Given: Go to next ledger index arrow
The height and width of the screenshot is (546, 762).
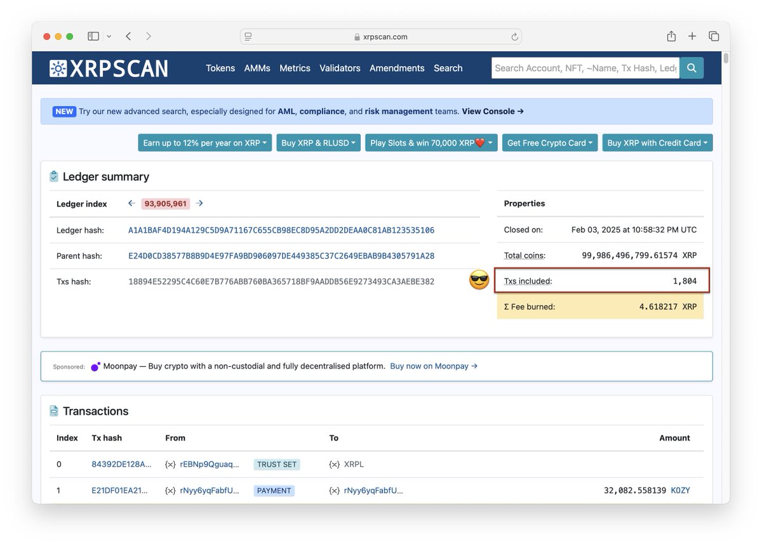Looking at the screenshot, I should tap(199, 203).
